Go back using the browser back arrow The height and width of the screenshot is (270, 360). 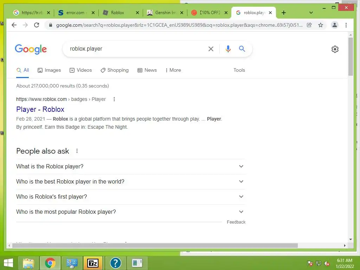(x=14, y=25)
